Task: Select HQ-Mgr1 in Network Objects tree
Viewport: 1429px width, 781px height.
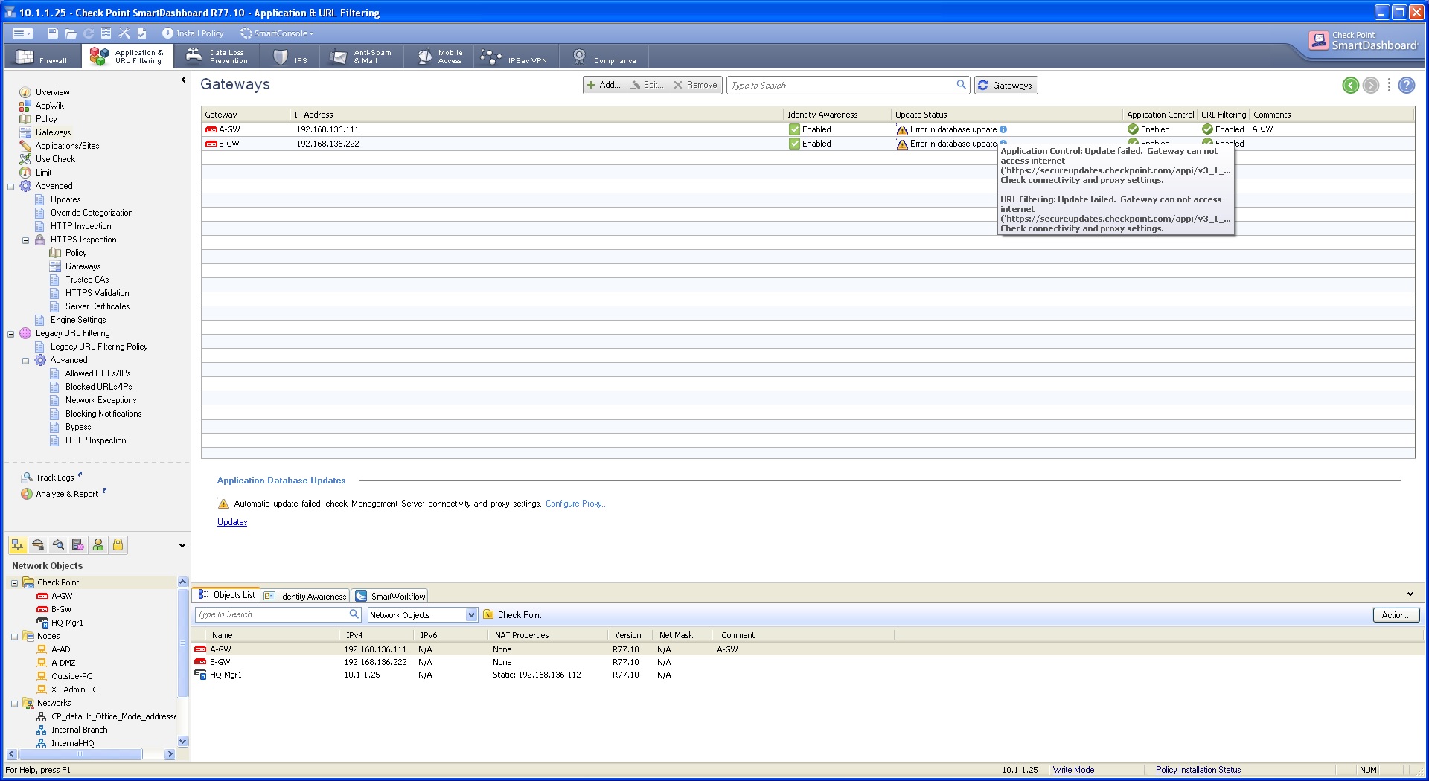Action: [67, 623]
